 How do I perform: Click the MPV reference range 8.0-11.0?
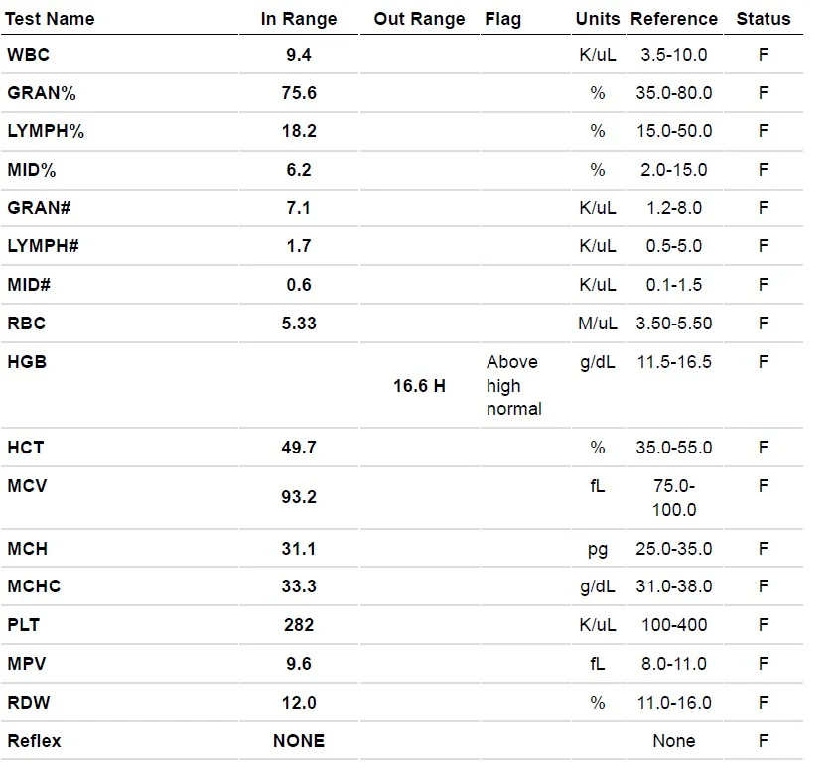click(674, 664)
